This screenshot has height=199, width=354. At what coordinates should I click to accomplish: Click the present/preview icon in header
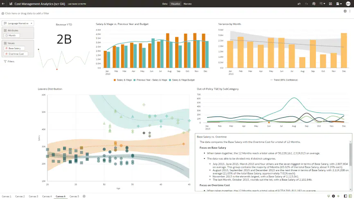tap(331, 4)
